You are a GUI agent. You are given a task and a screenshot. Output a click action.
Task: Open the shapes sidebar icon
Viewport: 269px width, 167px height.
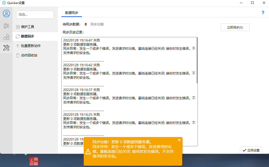point(6,37)
